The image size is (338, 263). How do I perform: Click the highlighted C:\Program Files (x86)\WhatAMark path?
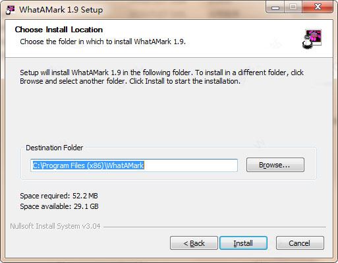click(88, 165)
